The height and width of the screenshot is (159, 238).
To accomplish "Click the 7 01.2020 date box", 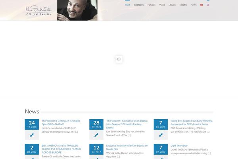I will 161,124.
